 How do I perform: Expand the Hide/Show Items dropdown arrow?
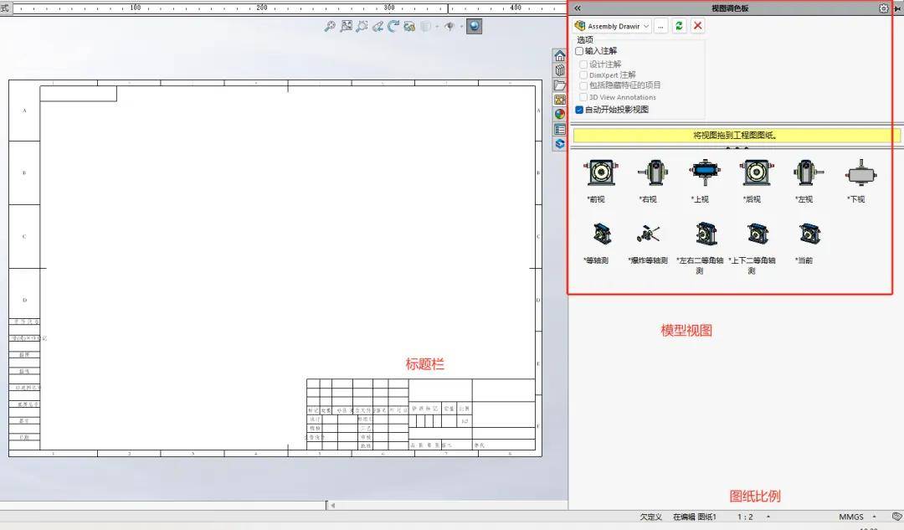[460, 27]
